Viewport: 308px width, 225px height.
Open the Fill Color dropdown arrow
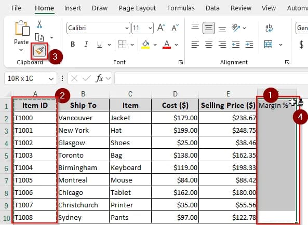[155, 45]
